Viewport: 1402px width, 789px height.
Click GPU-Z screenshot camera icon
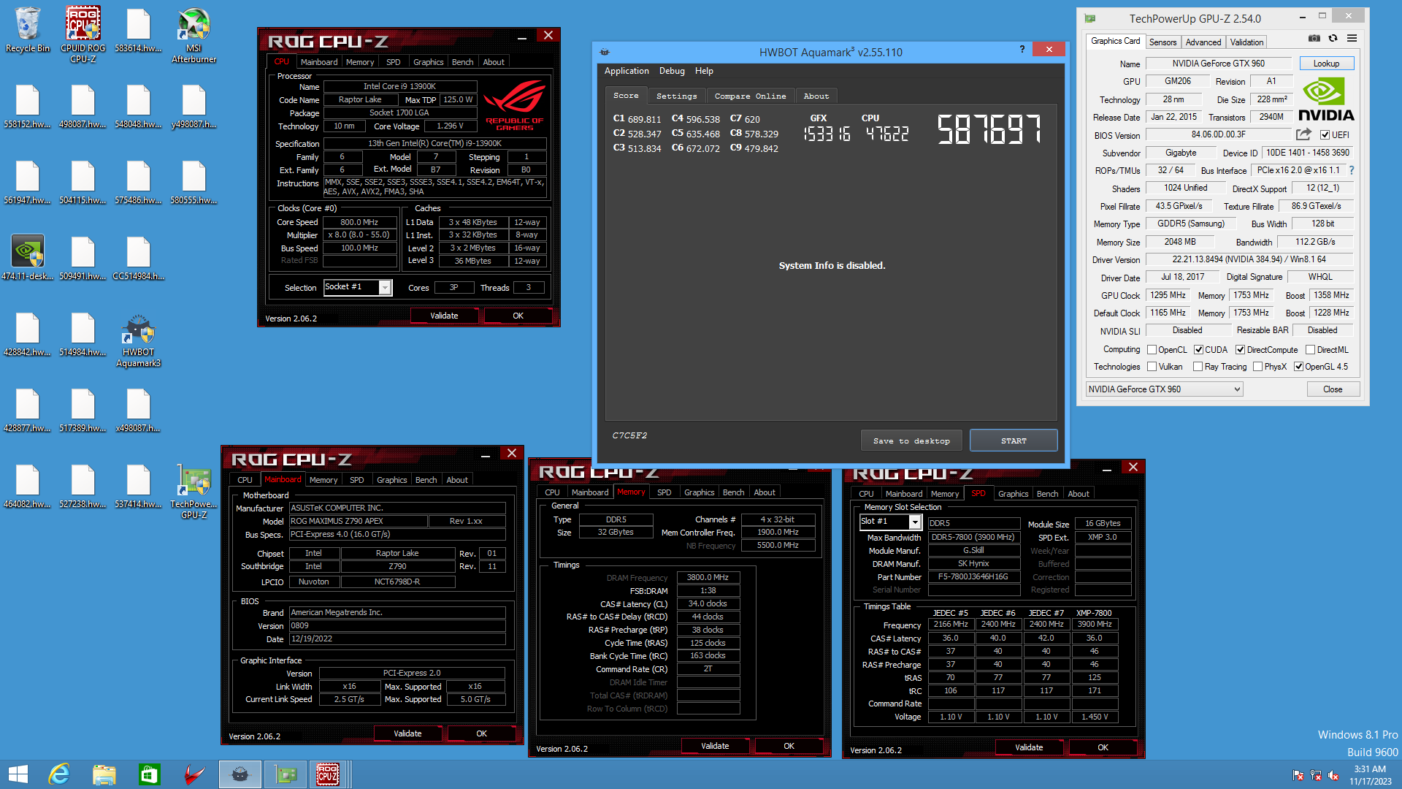[1314, 39]
